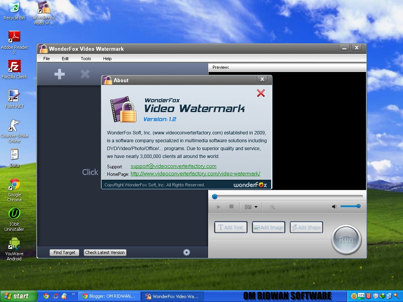
Task: Click the red shield tray icon
Action: click(368, 296)
